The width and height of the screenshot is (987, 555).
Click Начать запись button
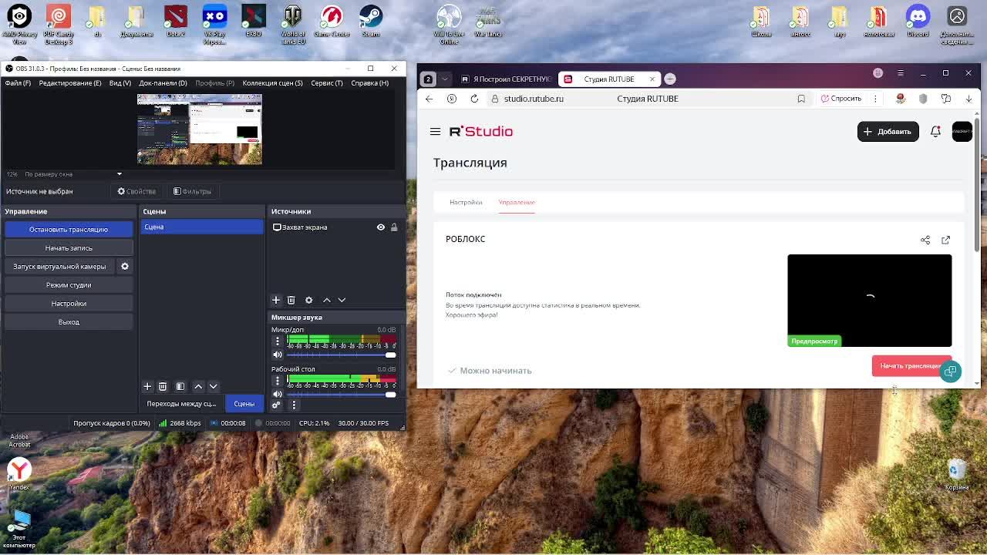click(69, 248)
